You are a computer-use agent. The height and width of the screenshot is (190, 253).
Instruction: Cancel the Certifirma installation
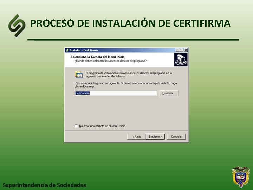pyautogui.click(x=176, y=137)
